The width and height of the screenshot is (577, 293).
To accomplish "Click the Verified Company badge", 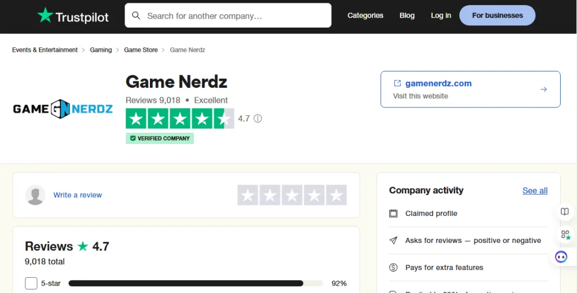I will pyautogui.click(x=159, y=138).
